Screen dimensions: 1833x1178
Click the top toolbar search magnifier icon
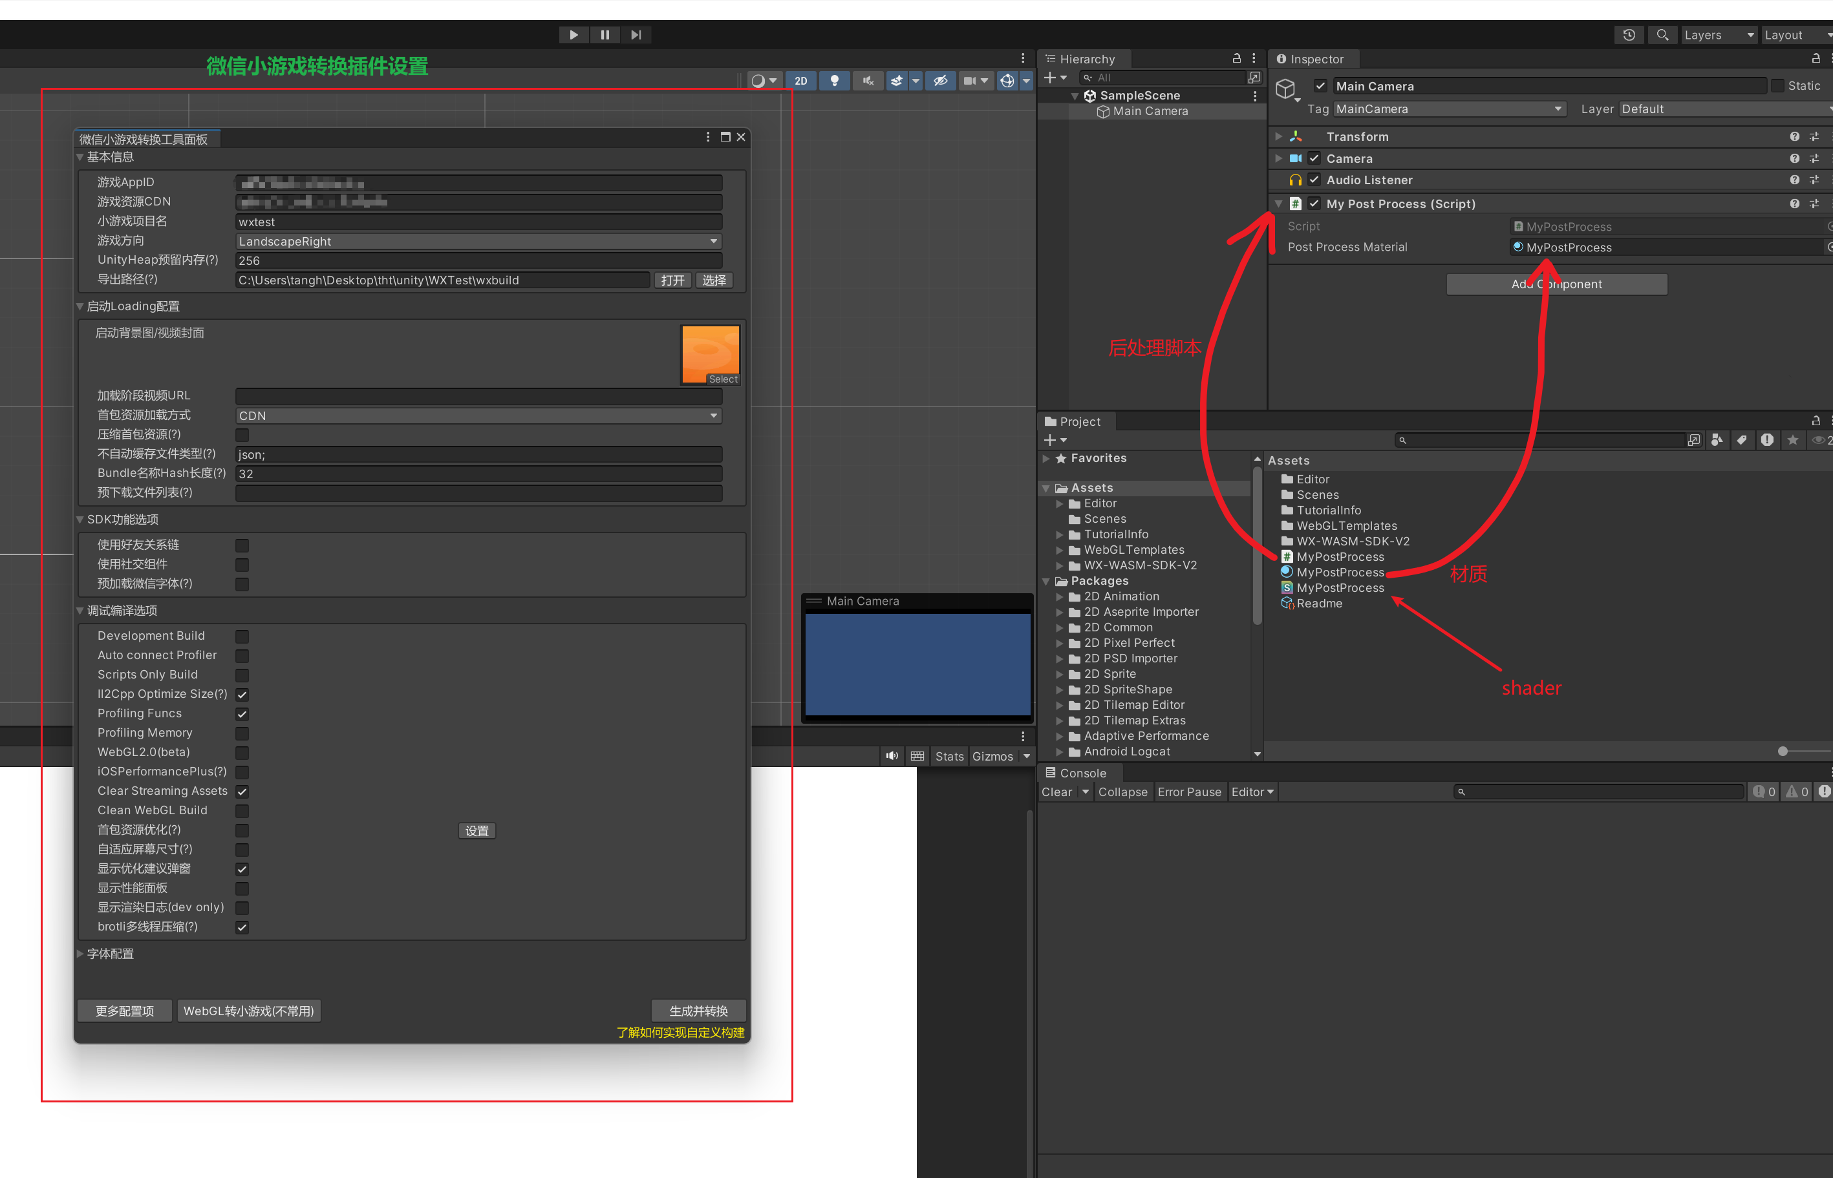1662,35
